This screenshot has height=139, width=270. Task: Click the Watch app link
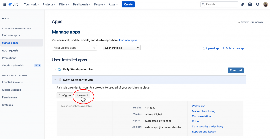199,106
